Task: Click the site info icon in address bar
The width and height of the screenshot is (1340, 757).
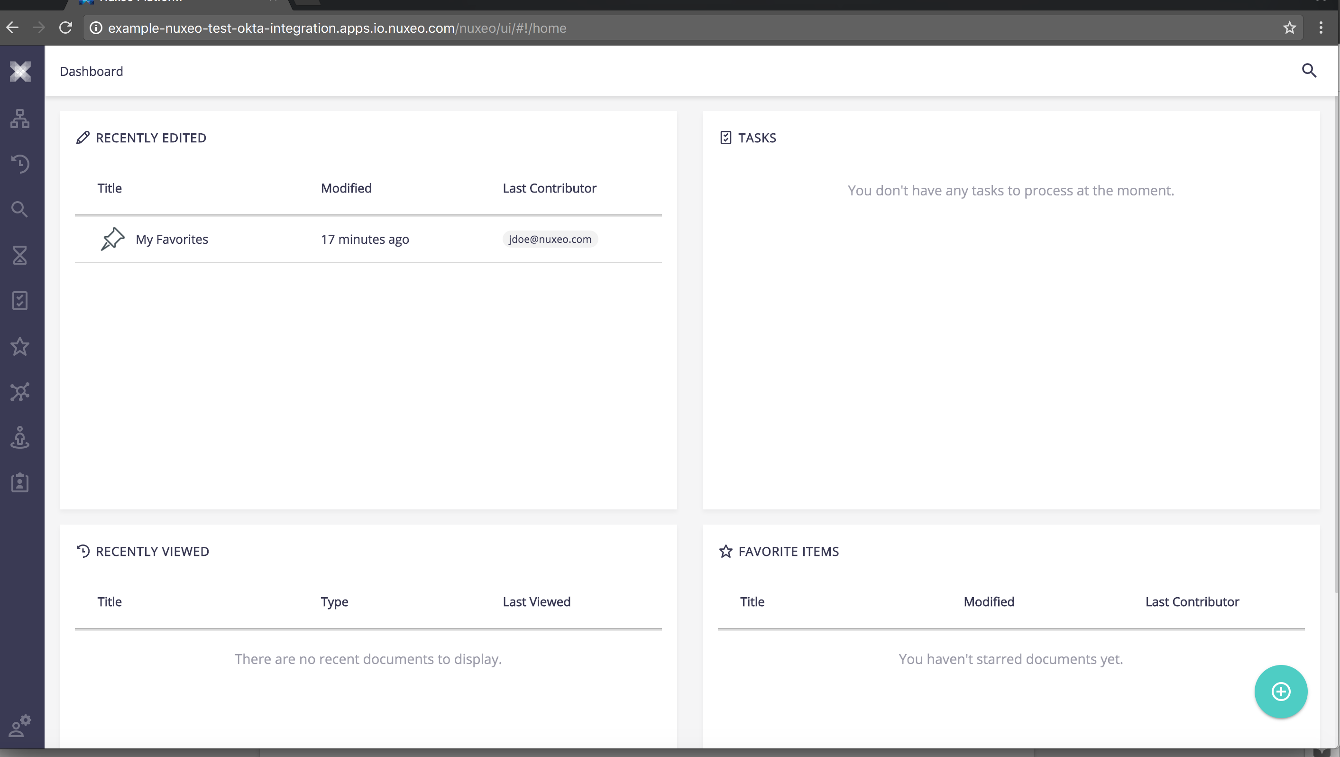Action: (96, 28)
